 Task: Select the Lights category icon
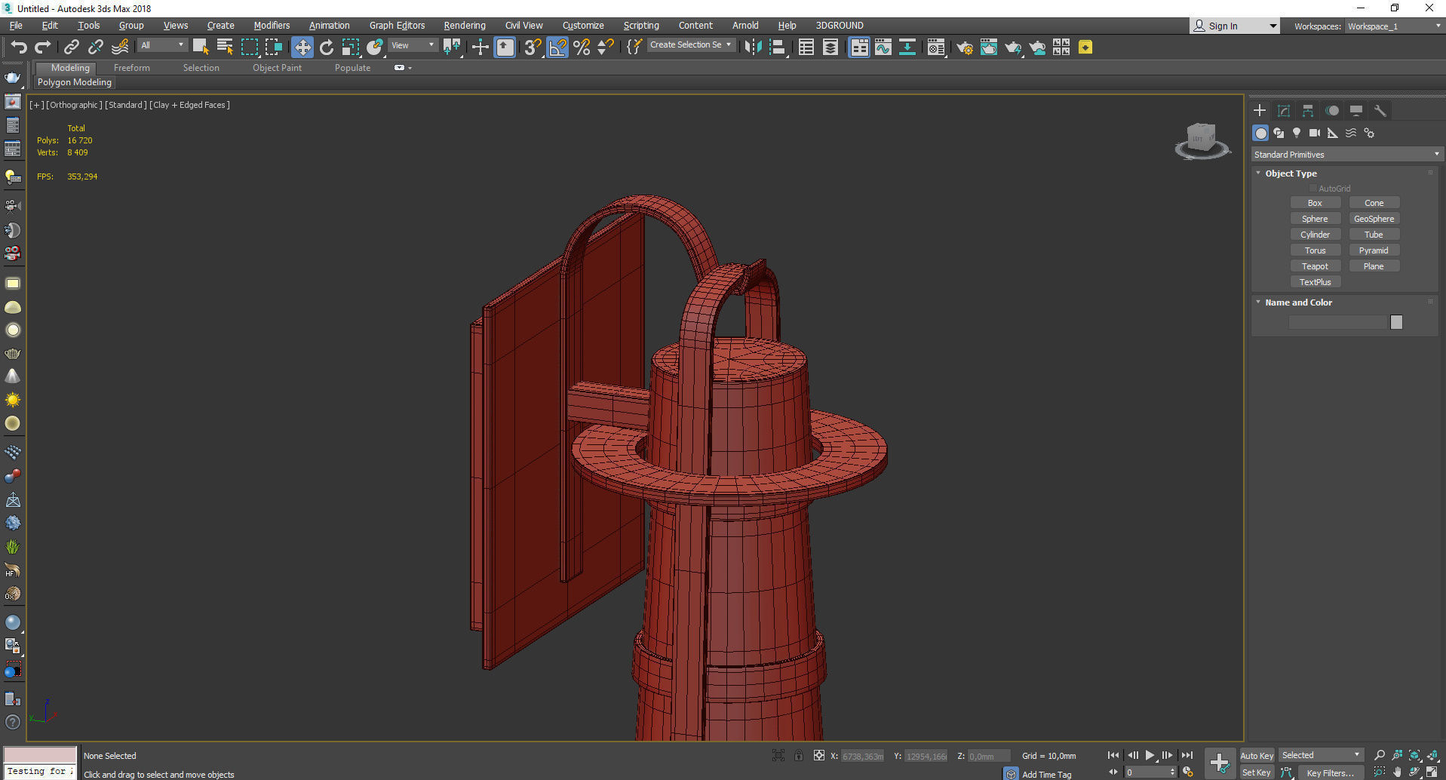pos(1297,133)
